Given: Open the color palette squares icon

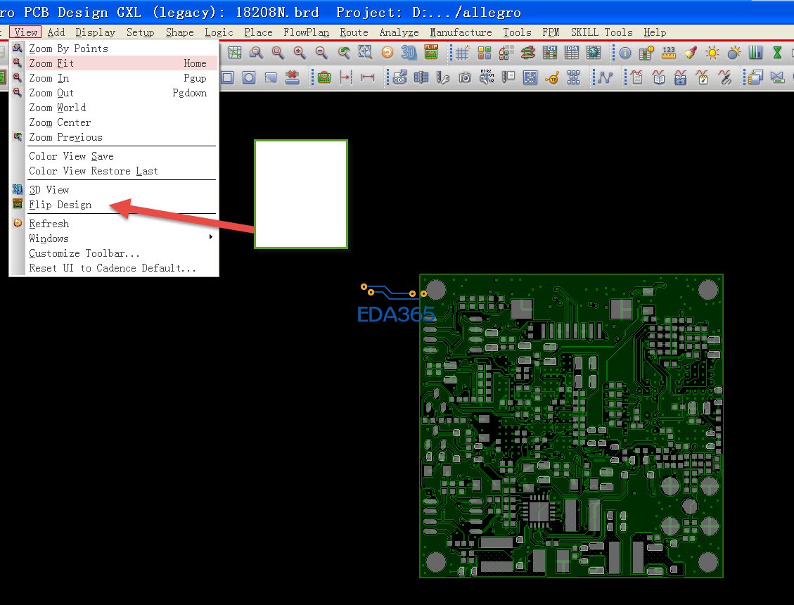Looking at the screenshot, I should point(485,53).
